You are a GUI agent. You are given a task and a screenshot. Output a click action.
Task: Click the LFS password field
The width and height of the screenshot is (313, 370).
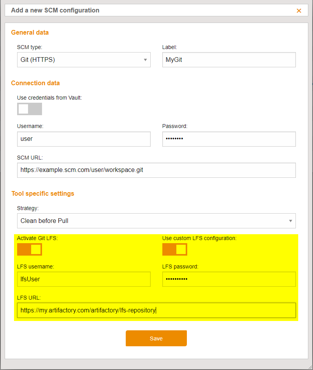229,279
